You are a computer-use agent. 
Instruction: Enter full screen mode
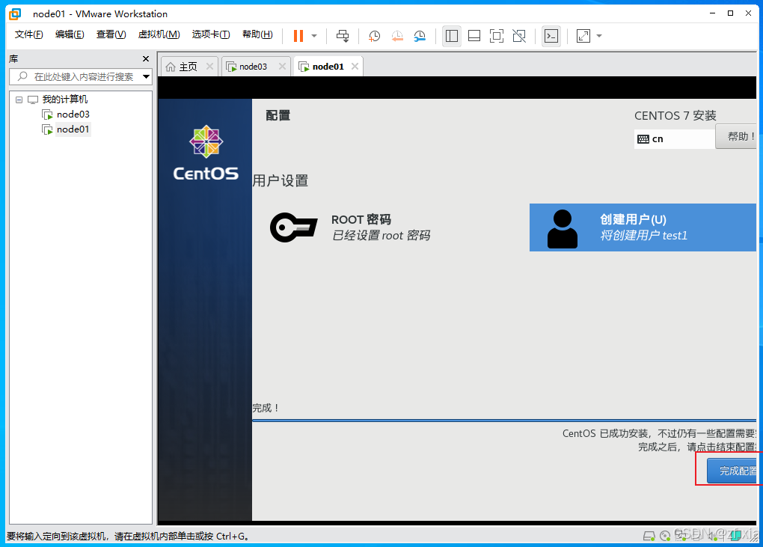(x=497, y=35)
